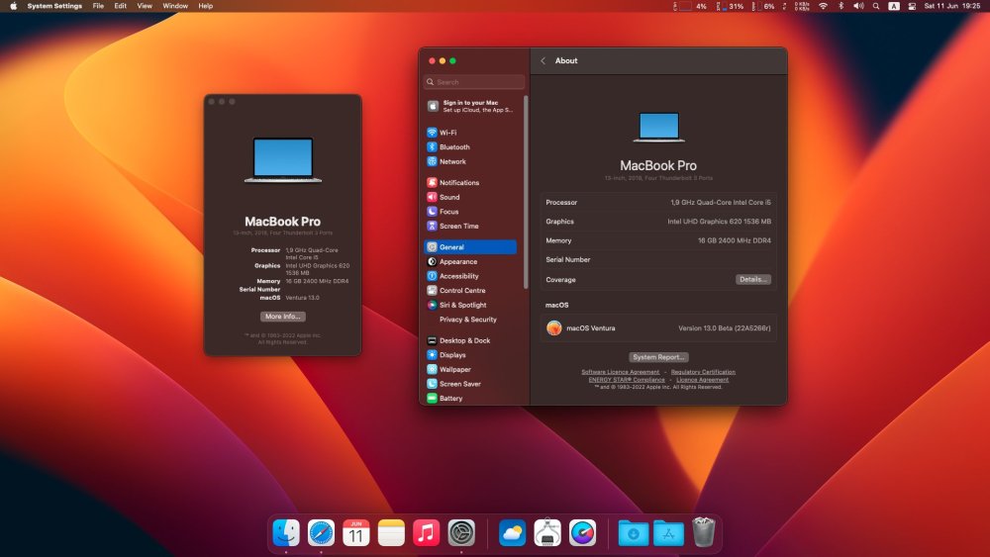Click the input source A icon
The height and width of the screenshot is (557, 990).
click(x=893, y=6)
